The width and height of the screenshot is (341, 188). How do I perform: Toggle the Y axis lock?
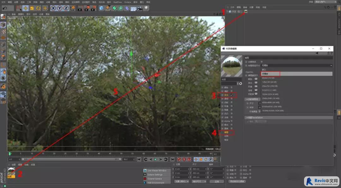pos(60,8)
